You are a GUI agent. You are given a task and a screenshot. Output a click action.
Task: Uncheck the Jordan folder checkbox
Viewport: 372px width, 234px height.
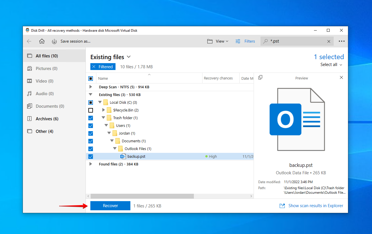91,133
